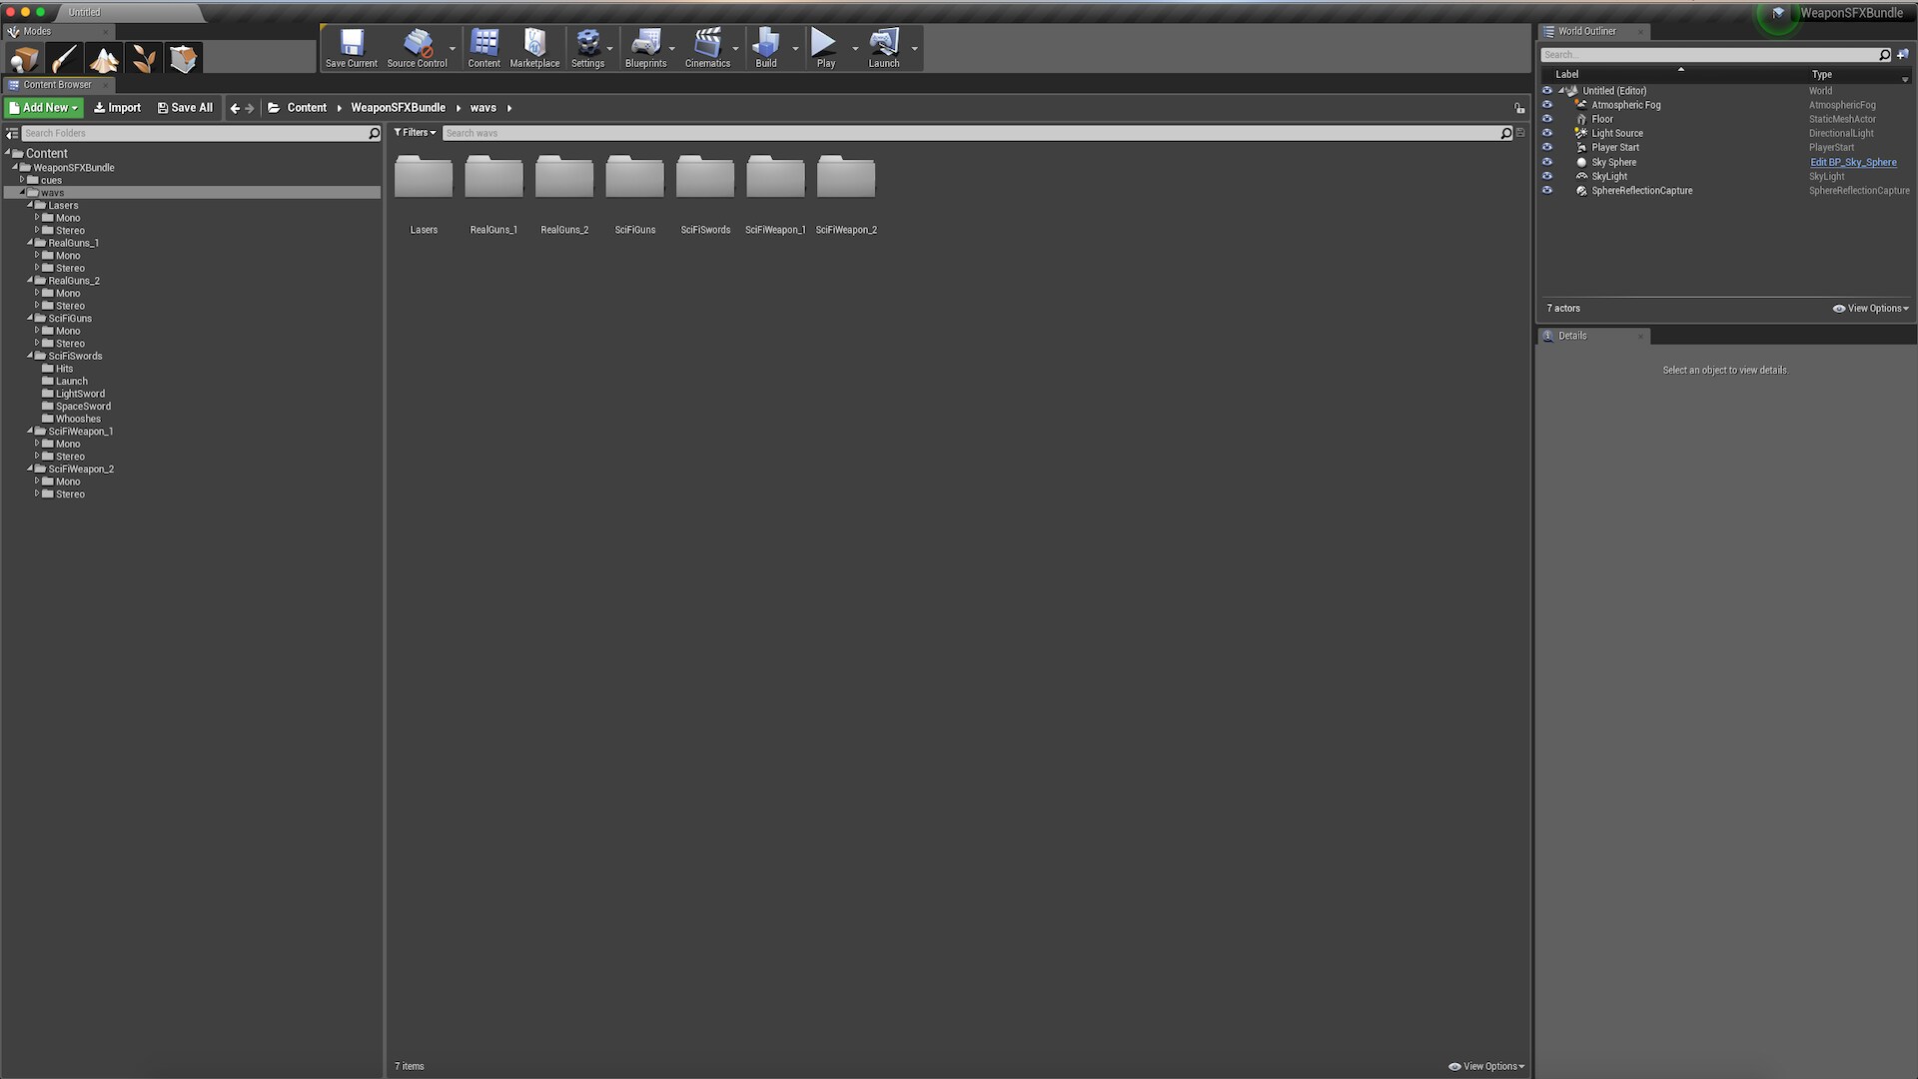Viewport: 1918px width, 1079px height.
Task: Hide the Atmospheric Fog actor
Action: click(1547, 105)
